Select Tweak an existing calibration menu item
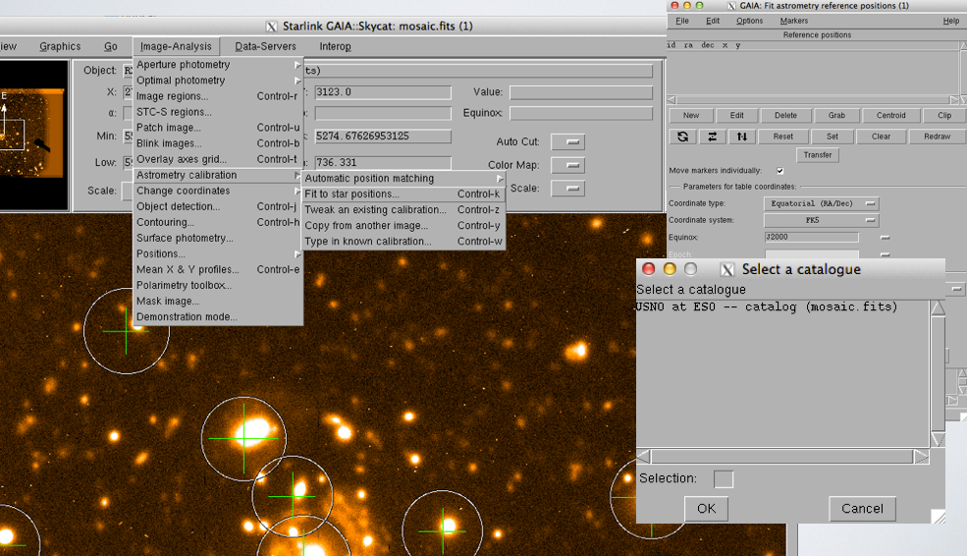The image size is (967, 556). 375,210
